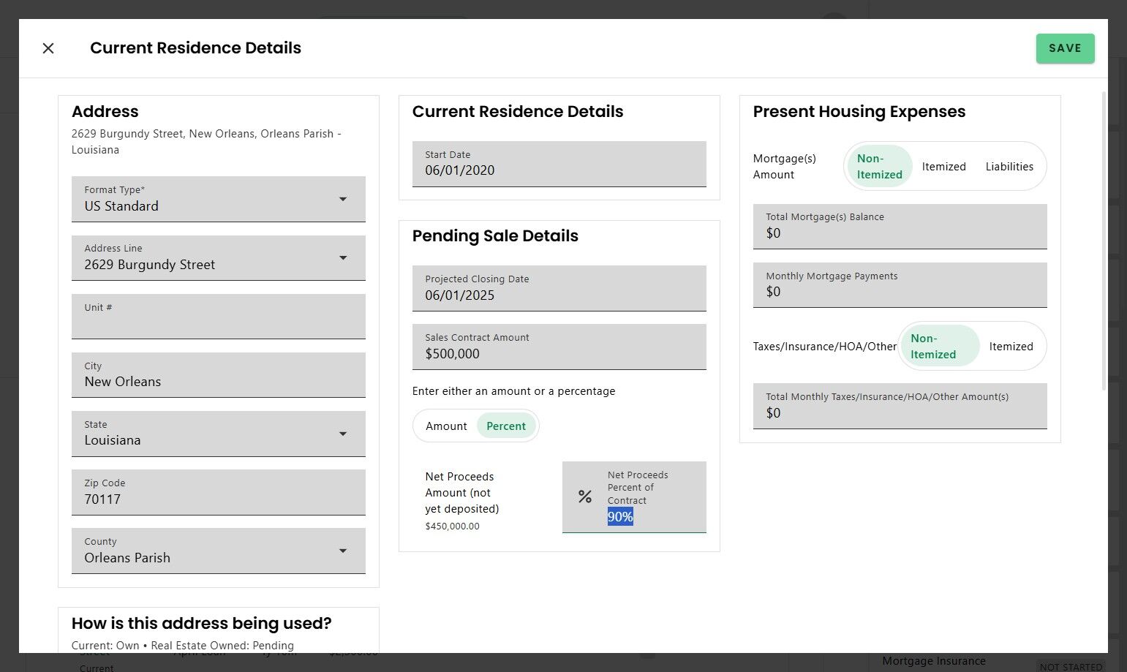Close the Current Residence Details dialog
This screenshot has width=1127, height=672.
[48, 48]
